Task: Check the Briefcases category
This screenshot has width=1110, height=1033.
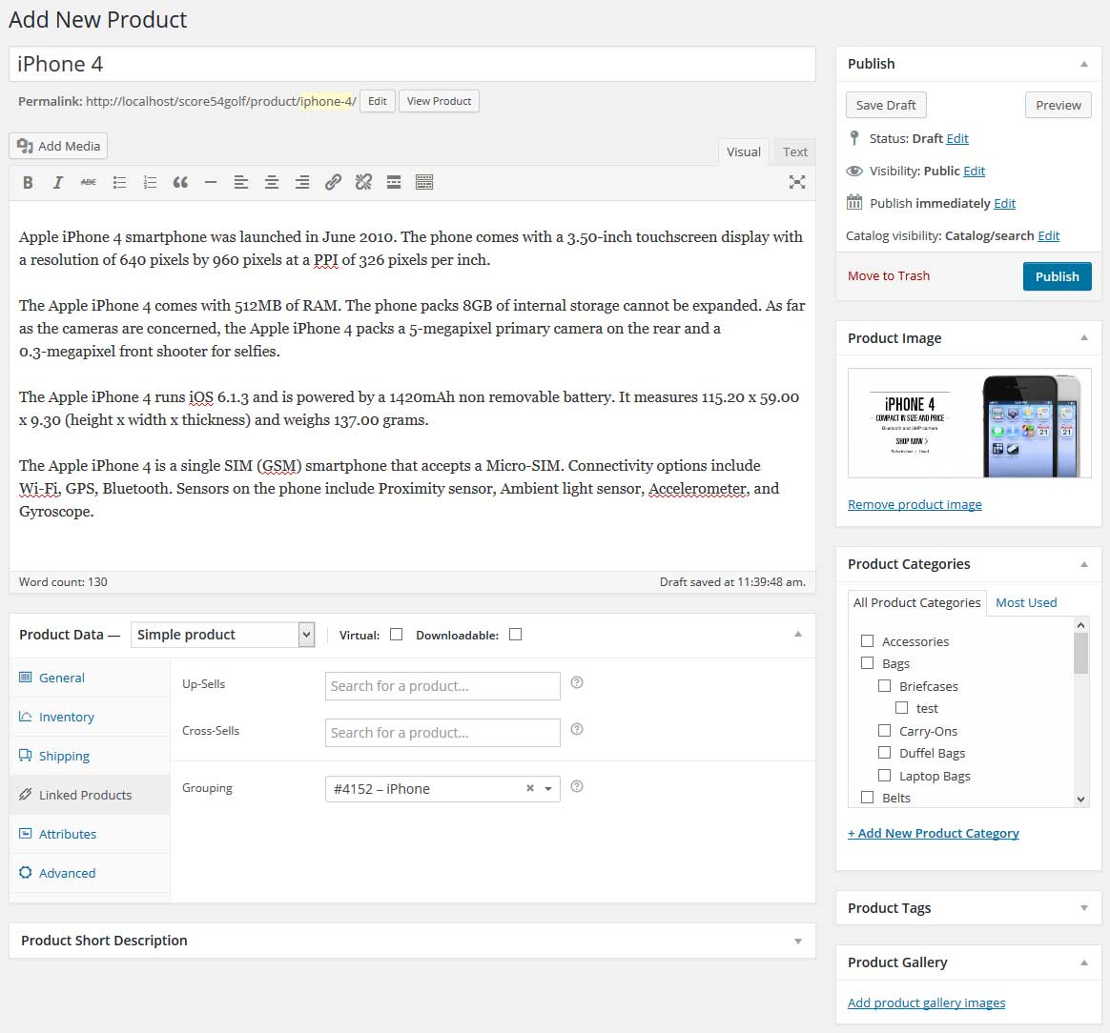Action: tap(885, 686)
